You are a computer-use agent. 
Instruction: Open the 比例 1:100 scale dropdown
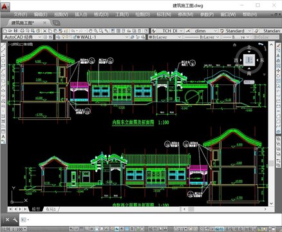click(14, 229)
